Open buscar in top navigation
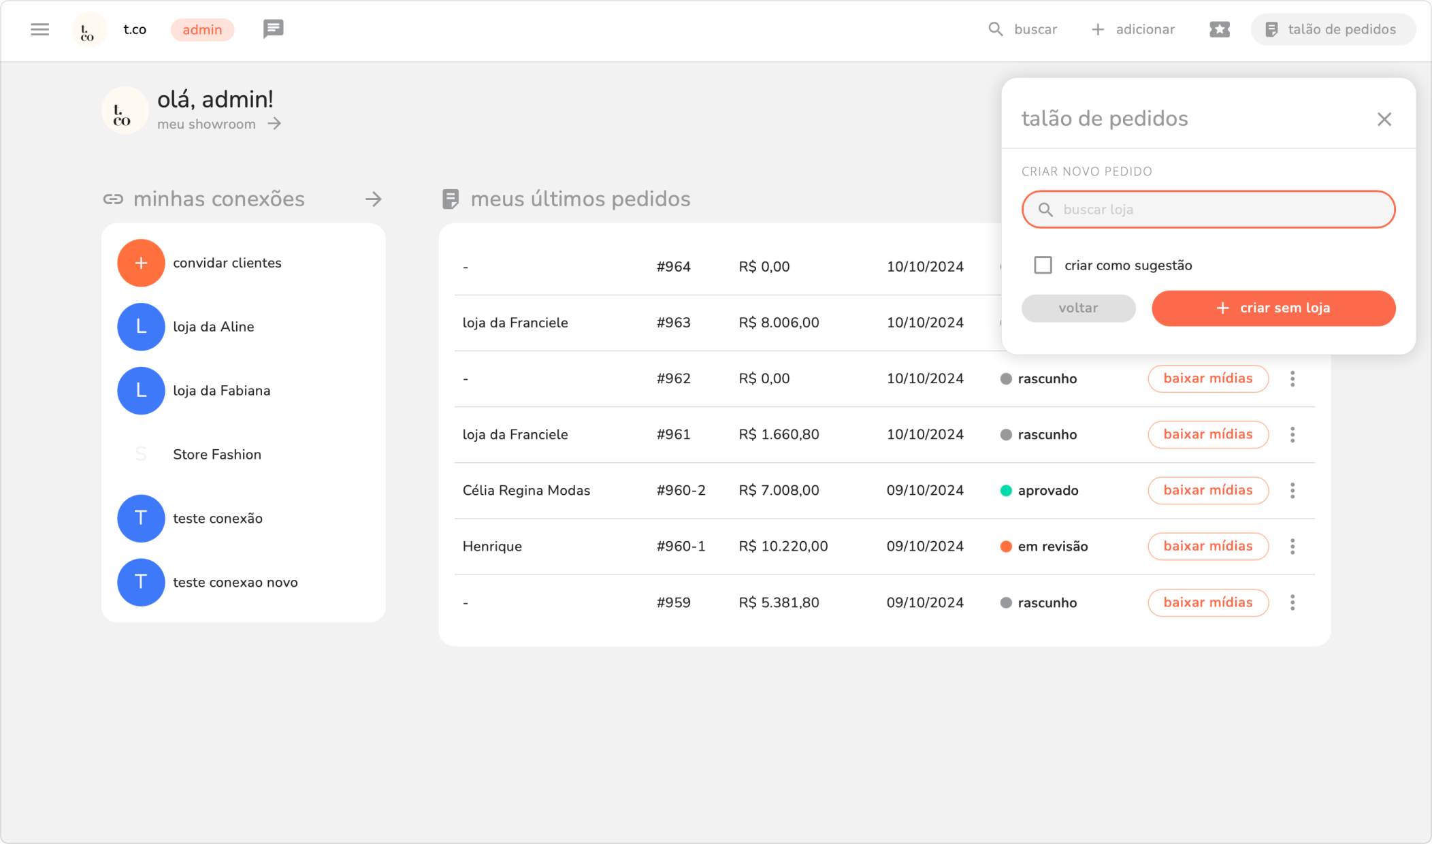The image size is (1432, 844). (x=1023, y=29)
